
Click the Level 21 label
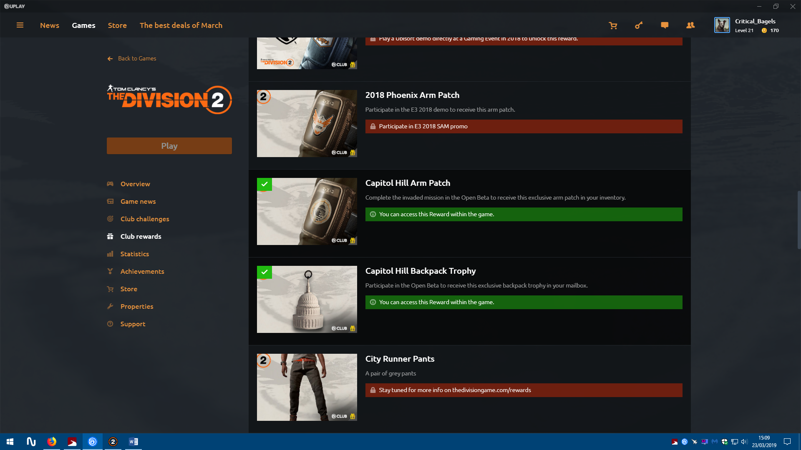pos(744,30)
